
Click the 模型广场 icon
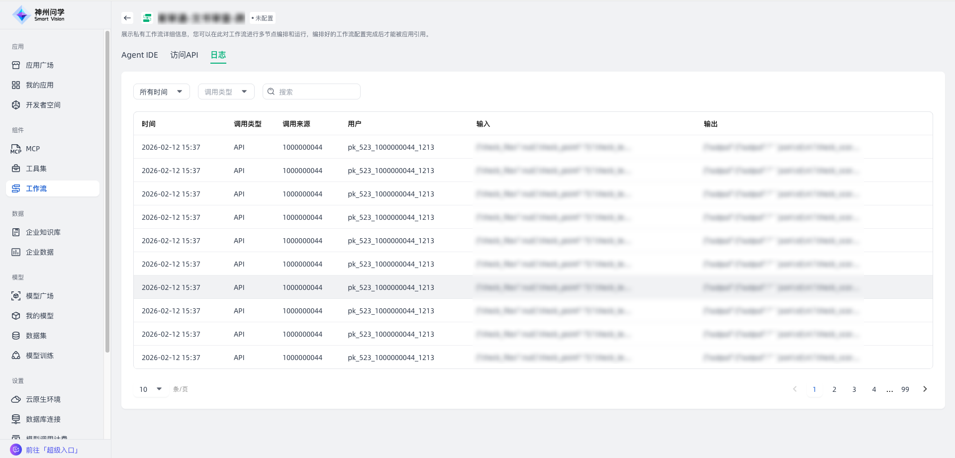[x=16, y=296]
